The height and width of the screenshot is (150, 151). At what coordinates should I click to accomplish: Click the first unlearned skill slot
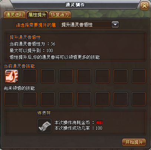tap(12, 99)
